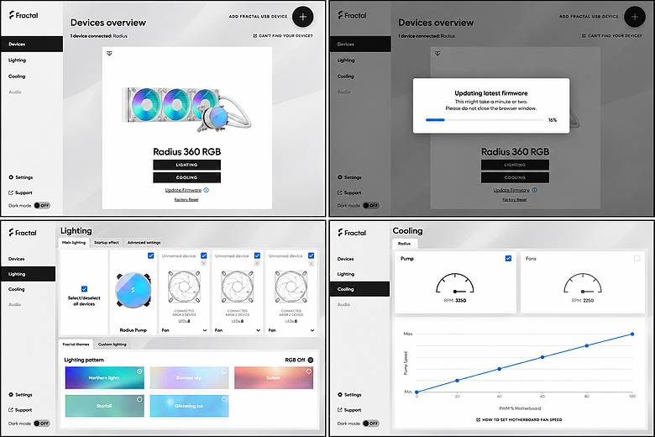Select the Glistening ice lighting pattern
The width and height of the screenshot is (655, 437).
coord(189,406)
